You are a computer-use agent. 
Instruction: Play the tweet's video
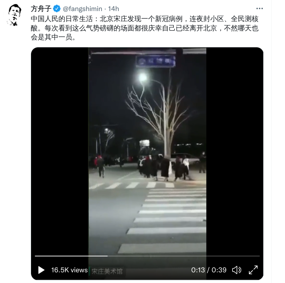pos(41,270)
